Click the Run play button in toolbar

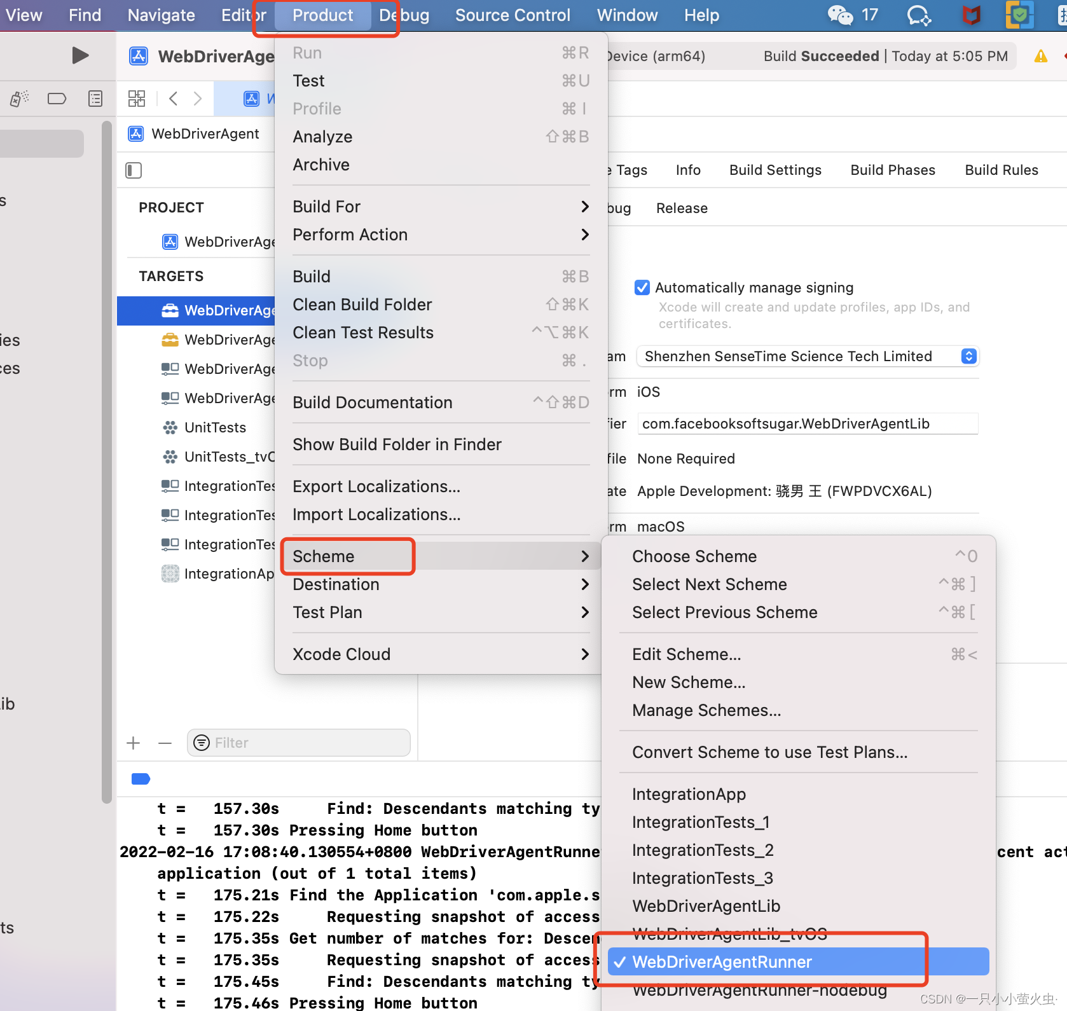pos(80,56)
